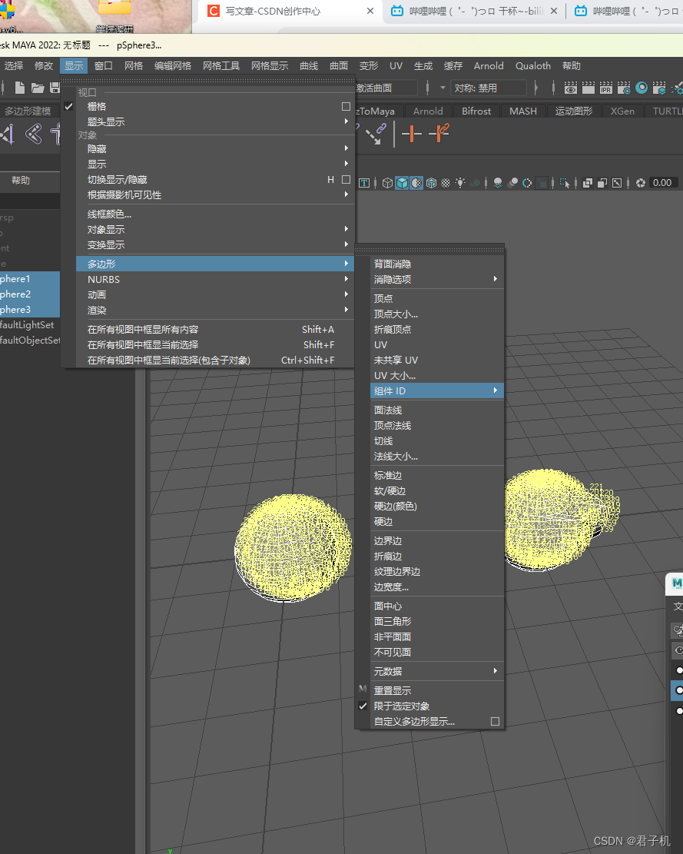The width and height of the screenshot is (683, 854).
Task: Open the 编辑网格 menu in menu bar
Action: [173, 66]
